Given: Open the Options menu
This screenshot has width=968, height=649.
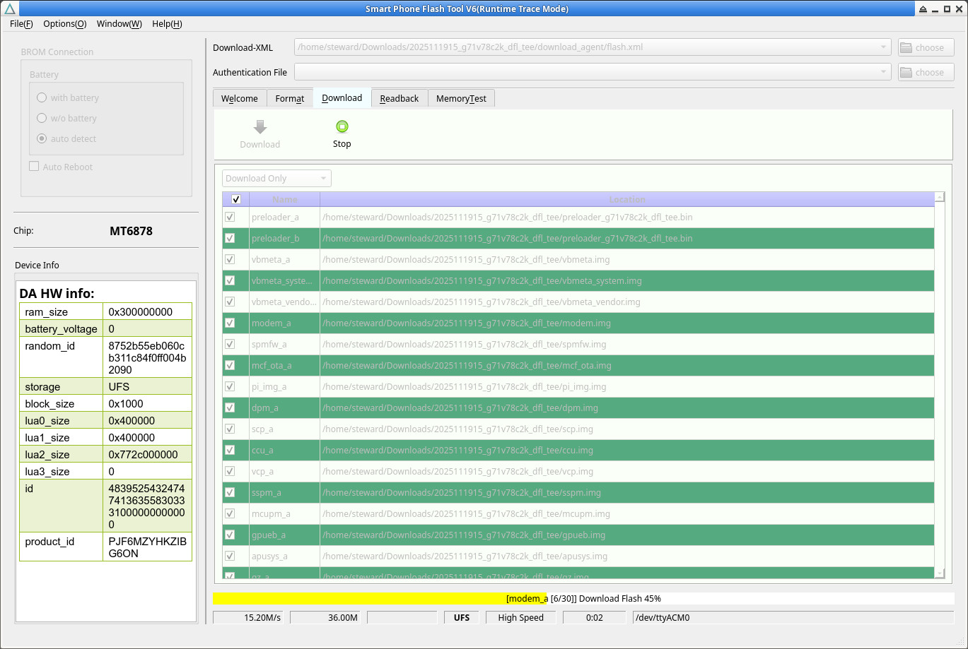Looking at the screenshot, I should 64,23.
